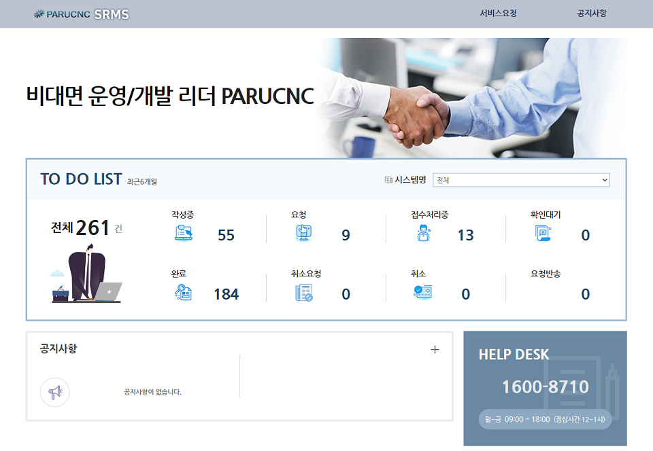653x451 pixels.
Task: Click the 취소요청 document icon
Action: click(x=303, y=292)
